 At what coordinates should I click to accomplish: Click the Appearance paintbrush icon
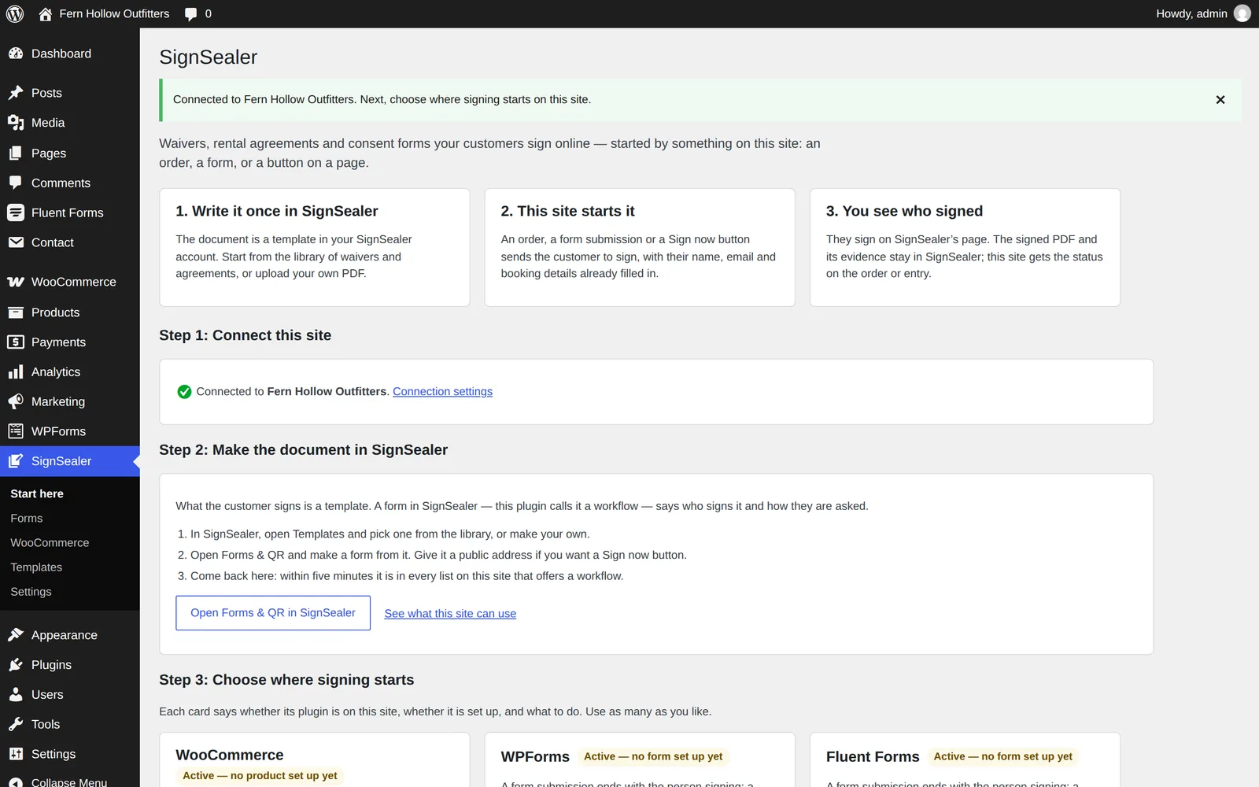click(16, 635)
